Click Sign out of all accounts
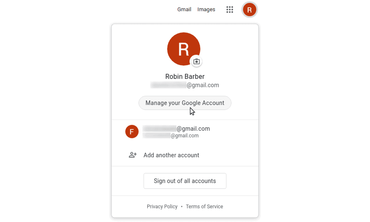 coord(185,181)
